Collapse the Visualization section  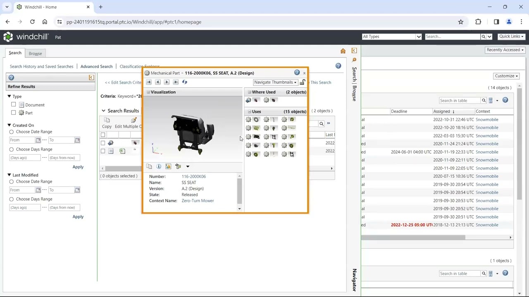click(x=148, y=92)
